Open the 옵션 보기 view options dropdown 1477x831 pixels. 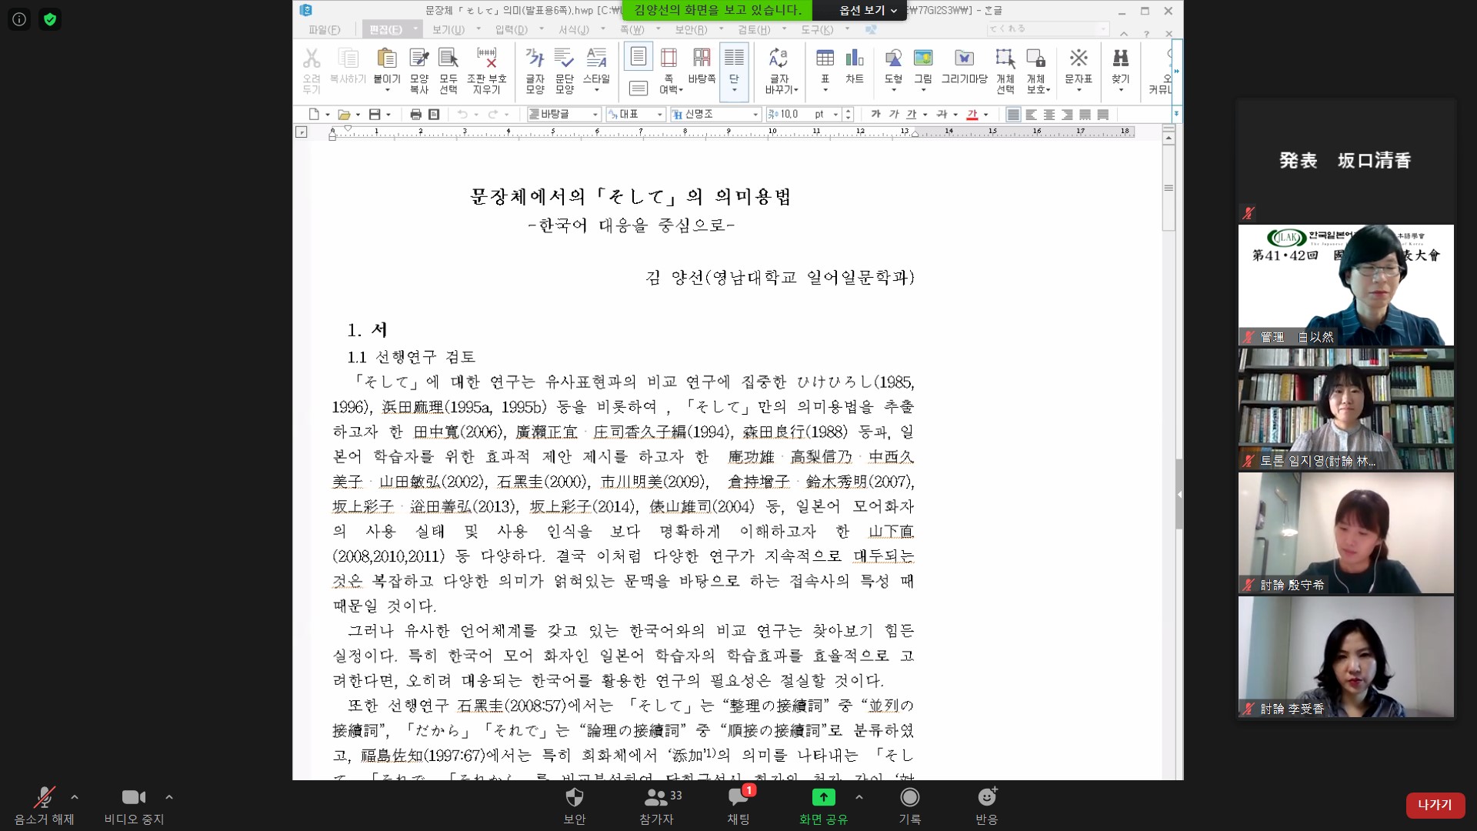pos(868,10)
